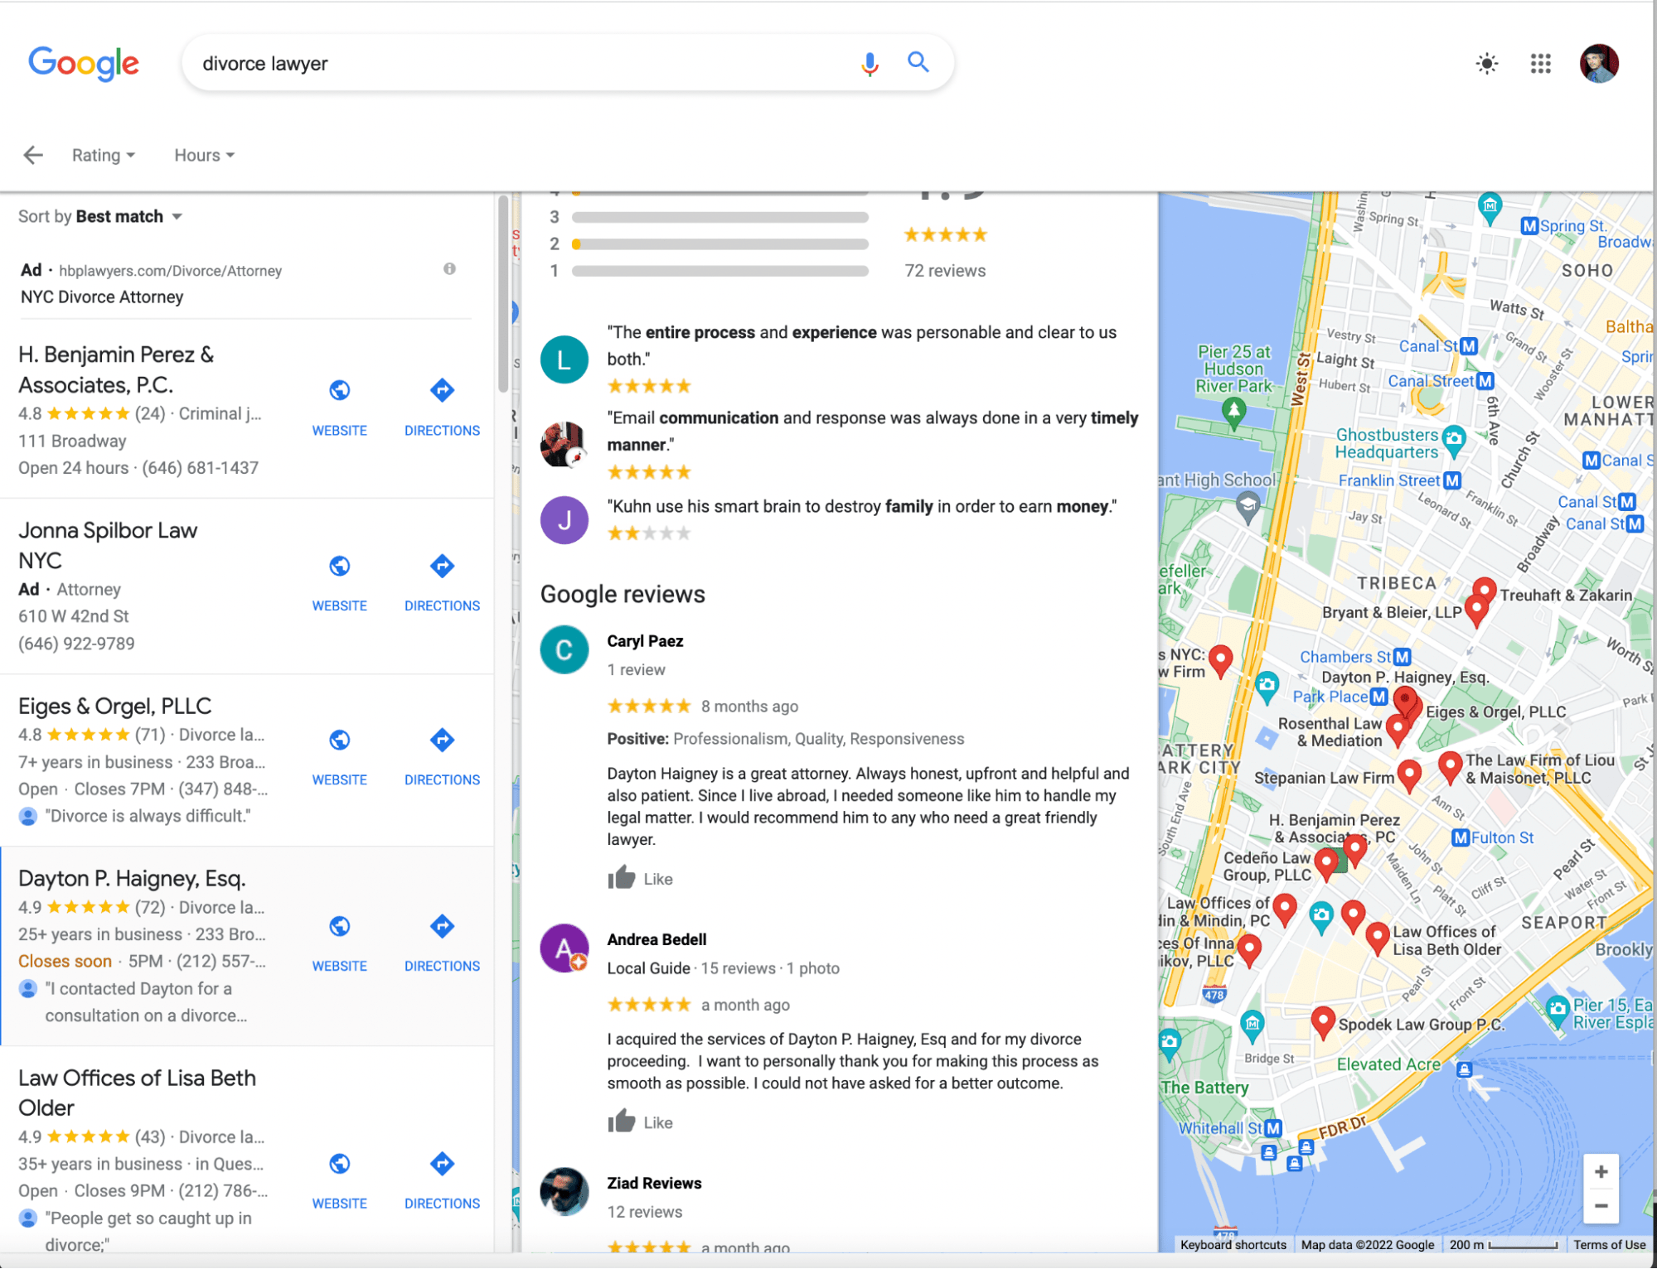This screenshot has height=1269, width=1657.
Task: Open the Google apps grid
Action: point(1540,64)
